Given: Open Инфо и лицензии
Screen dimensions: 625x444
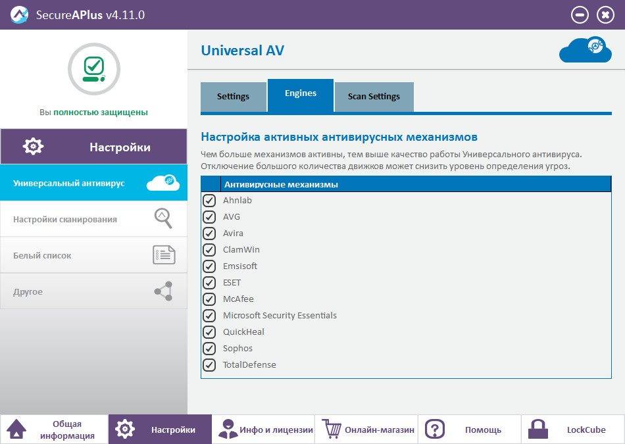Looking at the screenshot, I should [x=263, y=430].
